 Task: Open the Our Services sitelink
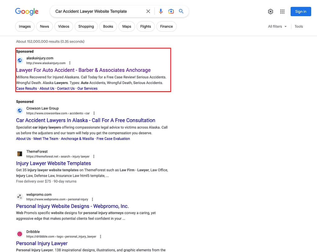(87, 88)
